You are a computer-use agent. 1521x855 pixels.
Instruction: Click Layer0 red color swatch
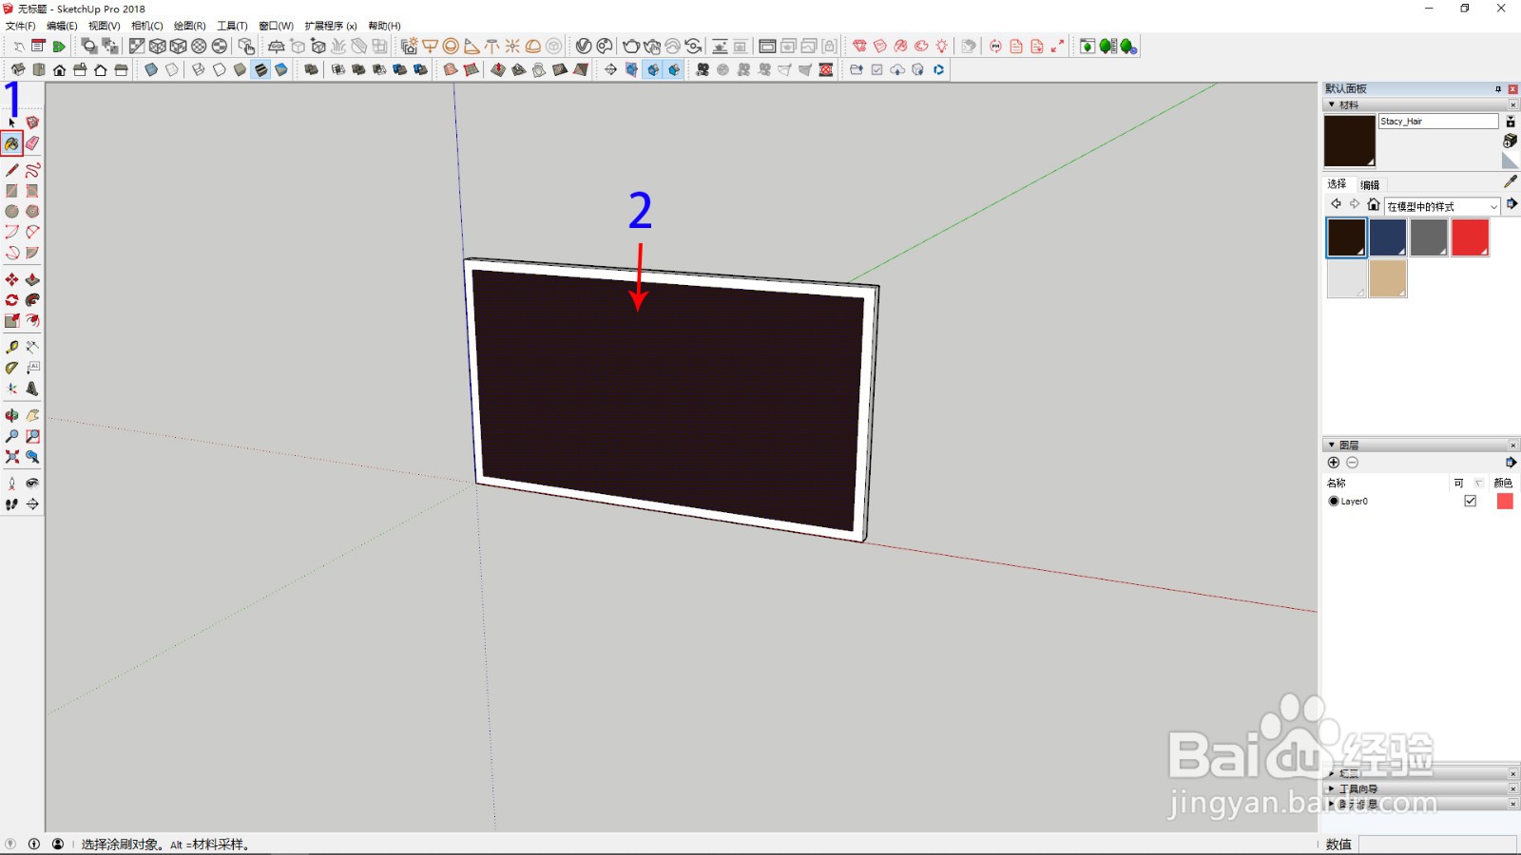tap(1505, 501)
